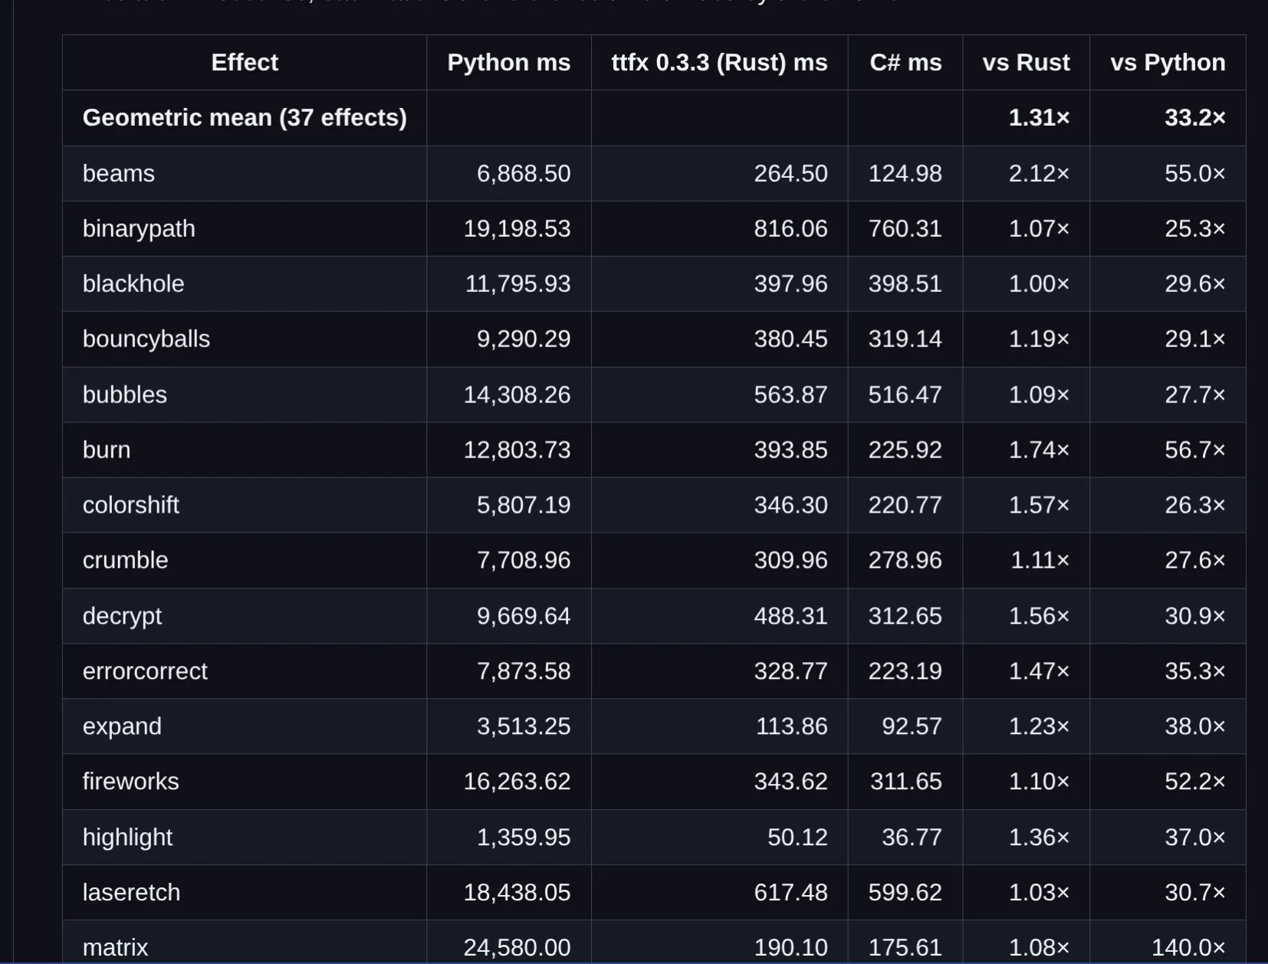
Task: Click the matrix vs Python value 140.0×
Action: click(1188, 948)
